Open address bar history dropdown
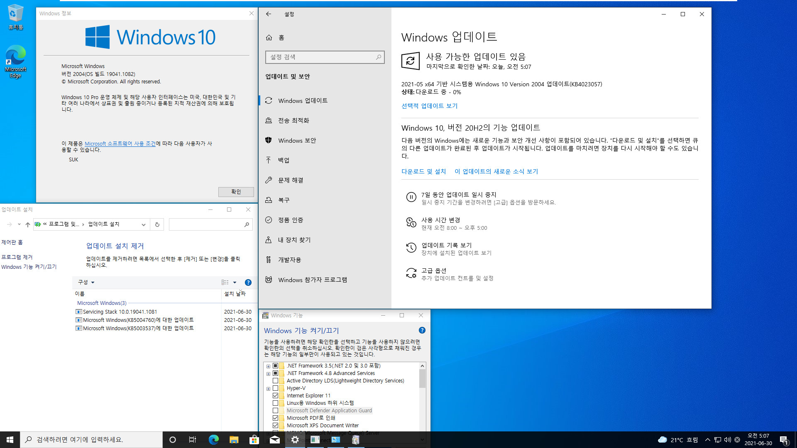797x448 pixels. click(143, 224)
